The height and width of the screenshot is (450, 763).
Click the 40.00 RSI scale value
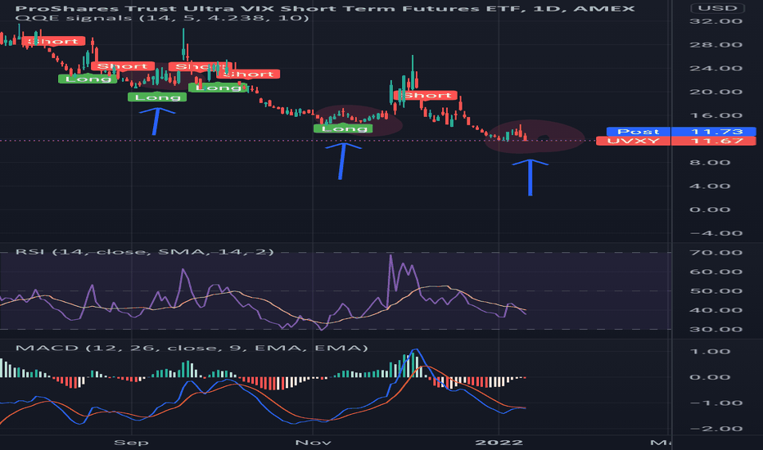[x=716, y=310]
